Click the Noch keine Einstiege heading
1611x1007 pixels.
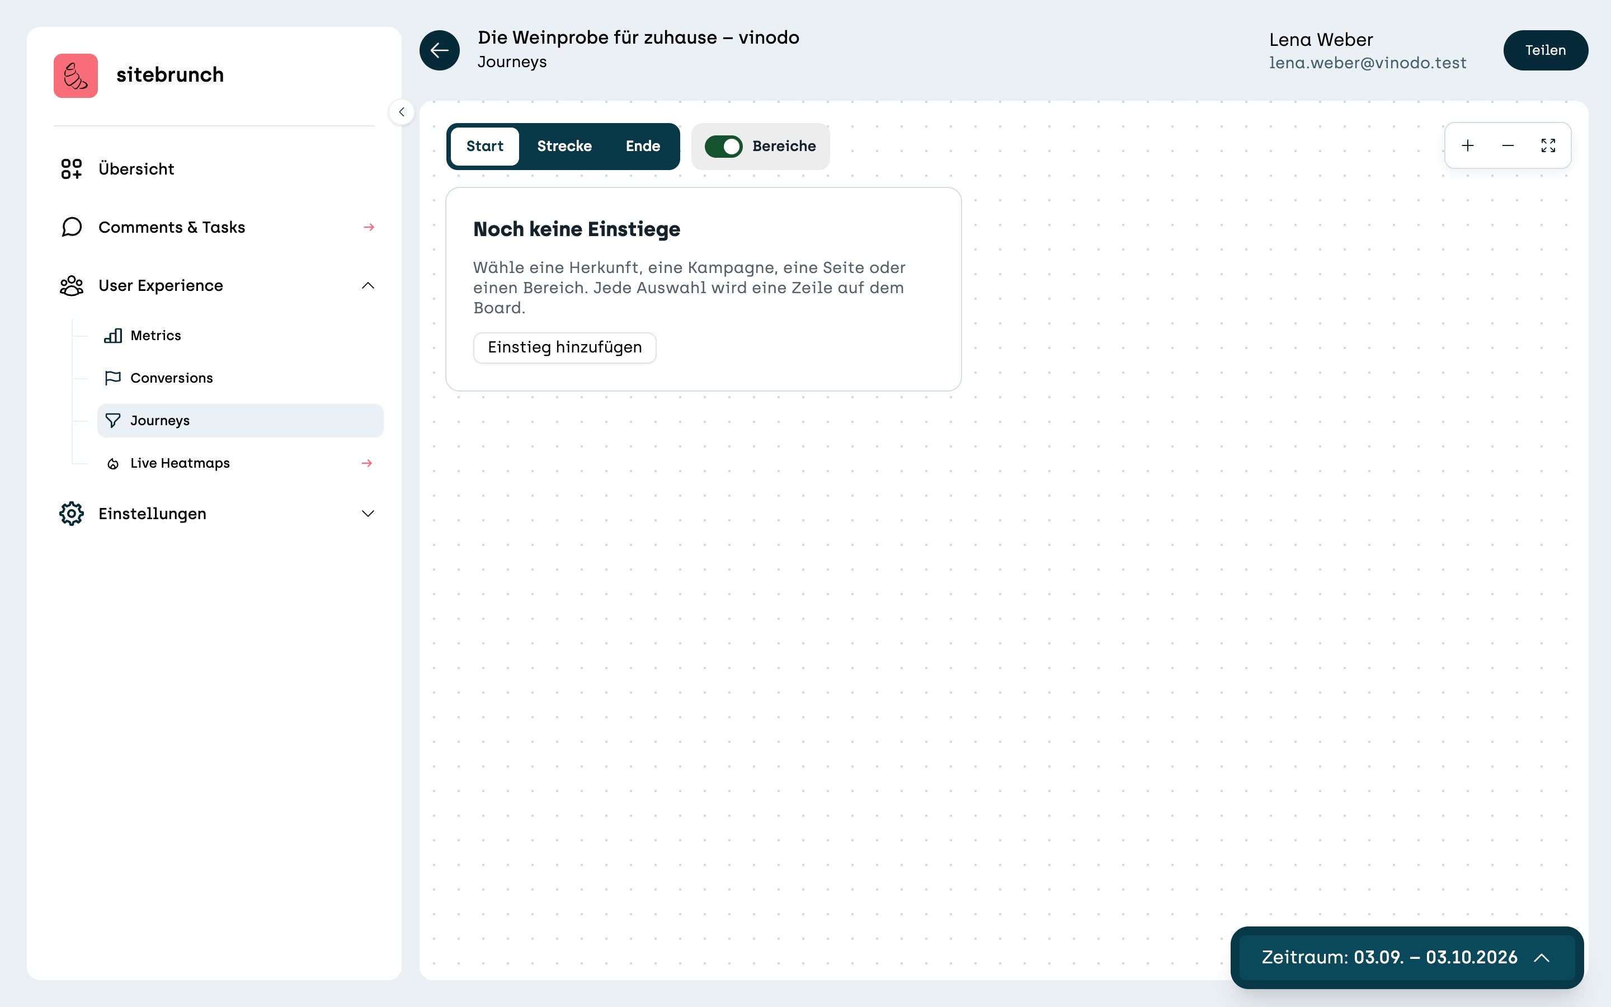tap(577, 229)
